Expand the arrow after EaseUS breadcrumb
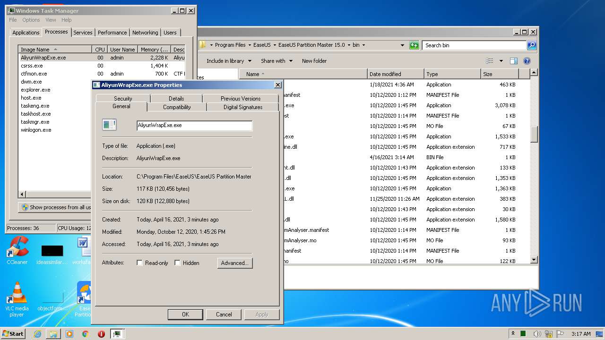Viewport: 605px width, 340px height. [x=275, y=45]
